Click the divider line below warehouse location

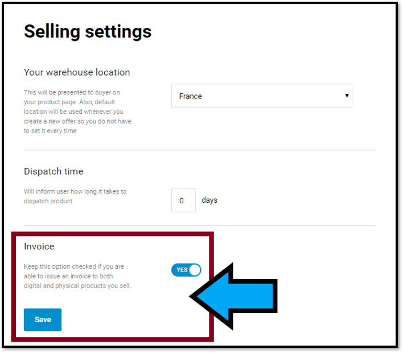tap(200, 150)
